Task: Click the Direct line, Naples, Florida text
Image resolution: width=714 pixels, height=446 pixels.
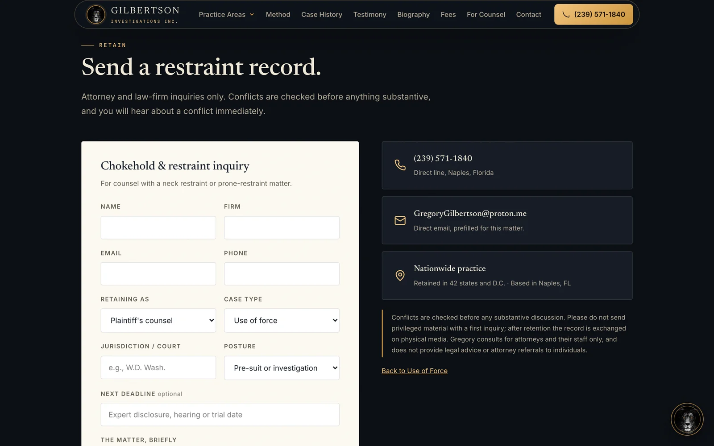Action: (x=453, y=173)
